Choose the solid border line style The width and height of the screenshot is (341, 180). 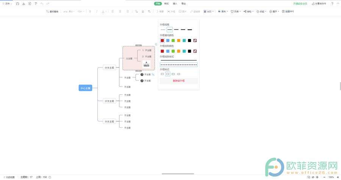click(x=178, y=60)
